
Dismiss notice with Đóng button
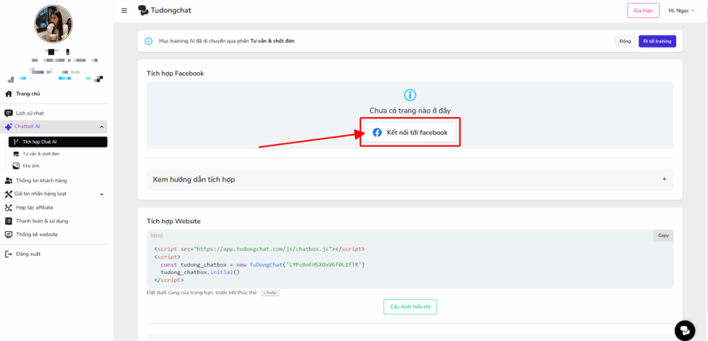click(x=625, y=41)
